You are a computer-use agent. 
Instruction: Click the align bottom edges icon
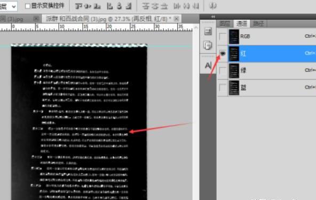tap(97, 6)
